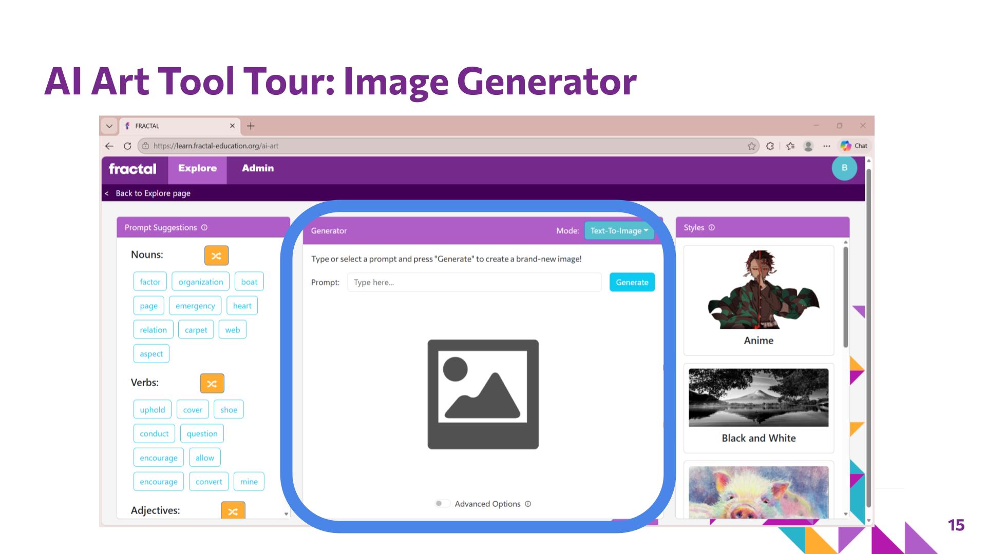This screenshot has width=986, height=554.
Task: Open the browser profile icon
Action: 808,146
